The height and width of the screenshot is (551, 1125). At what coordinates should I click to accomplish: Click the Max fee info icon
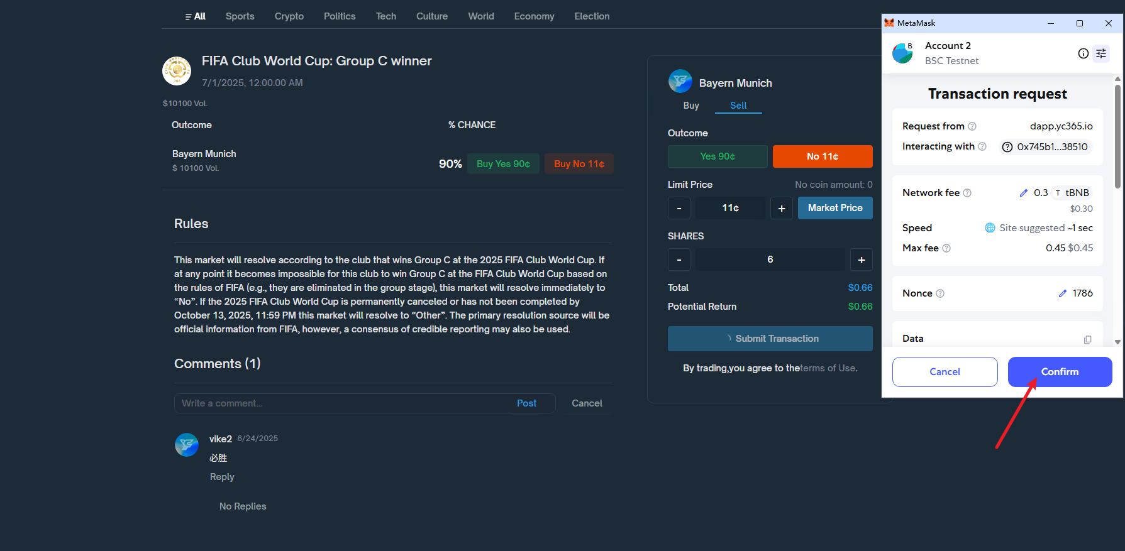[946, 248]
